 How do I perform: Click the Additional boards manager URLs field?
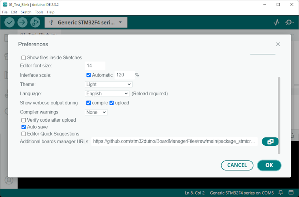click(x=174, y=141)
